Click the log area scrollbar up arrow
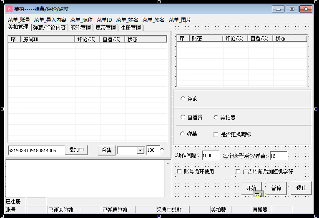Image resolution: width=319 pixels, height=218 pixels. [x=168, y=163]
